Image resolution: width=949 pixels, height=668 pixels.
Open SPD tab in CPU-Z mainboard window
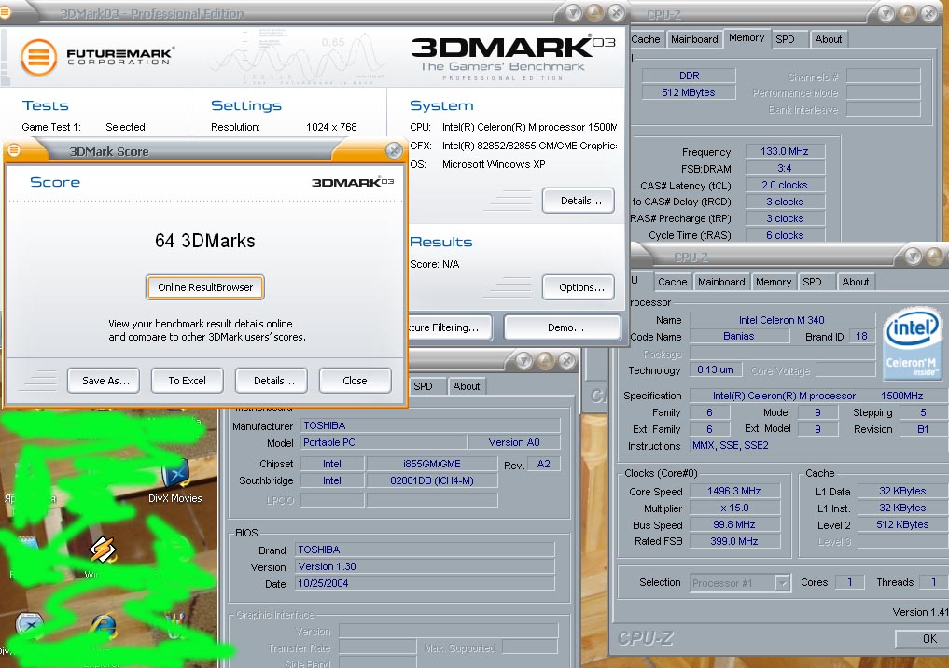427,386
